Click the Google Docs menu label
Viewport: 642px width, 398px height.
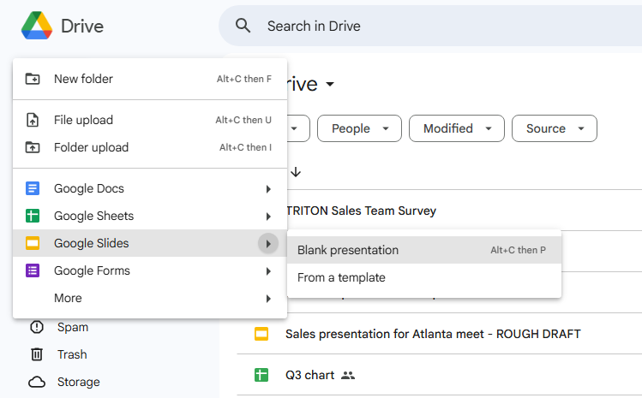(x=89, y=188)
